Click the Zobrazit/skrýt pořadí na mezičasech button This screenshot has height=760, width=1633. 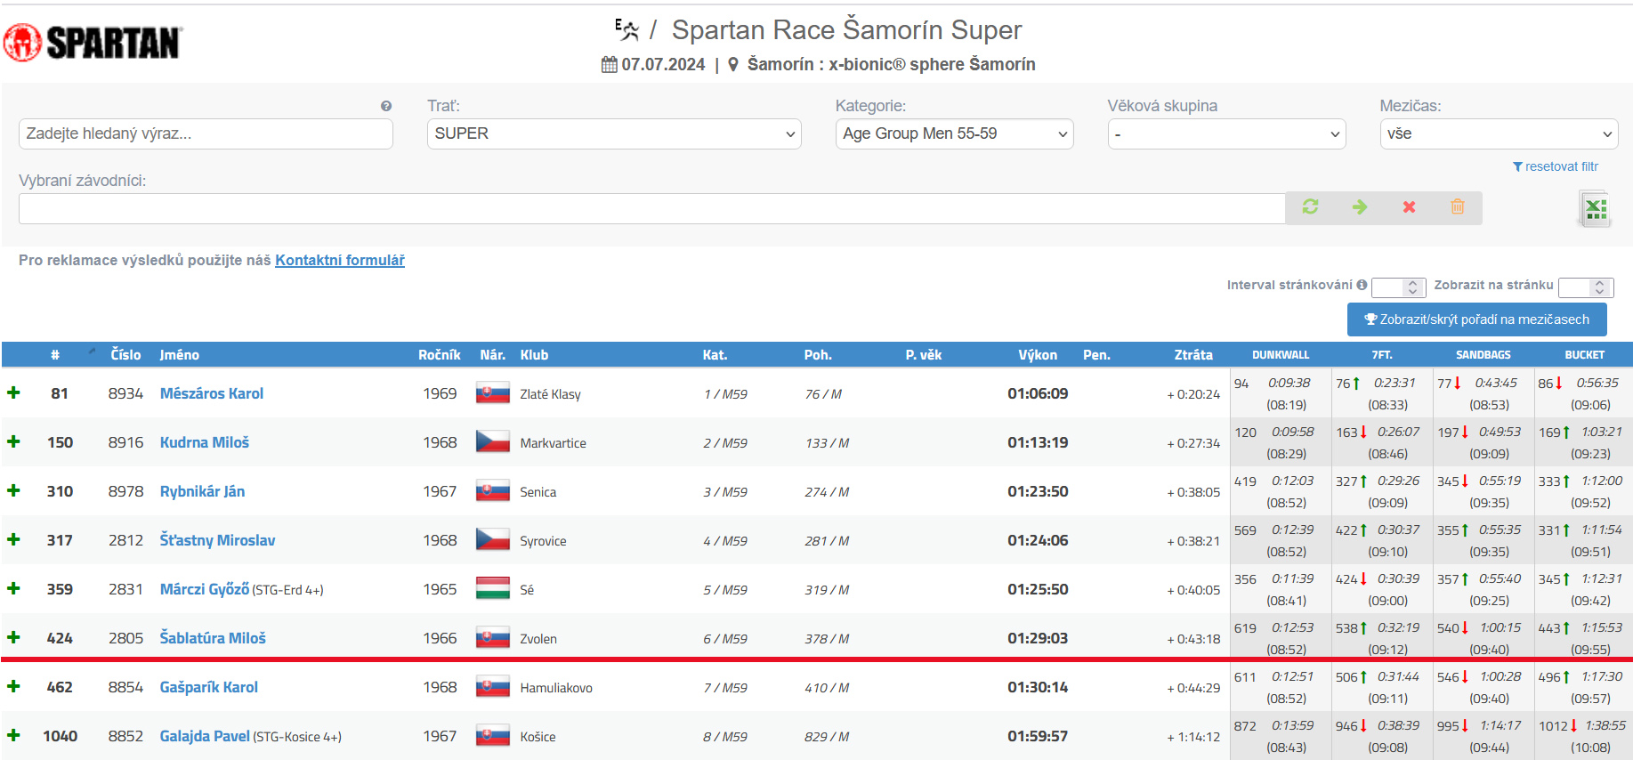click(x=1477, y=319)
